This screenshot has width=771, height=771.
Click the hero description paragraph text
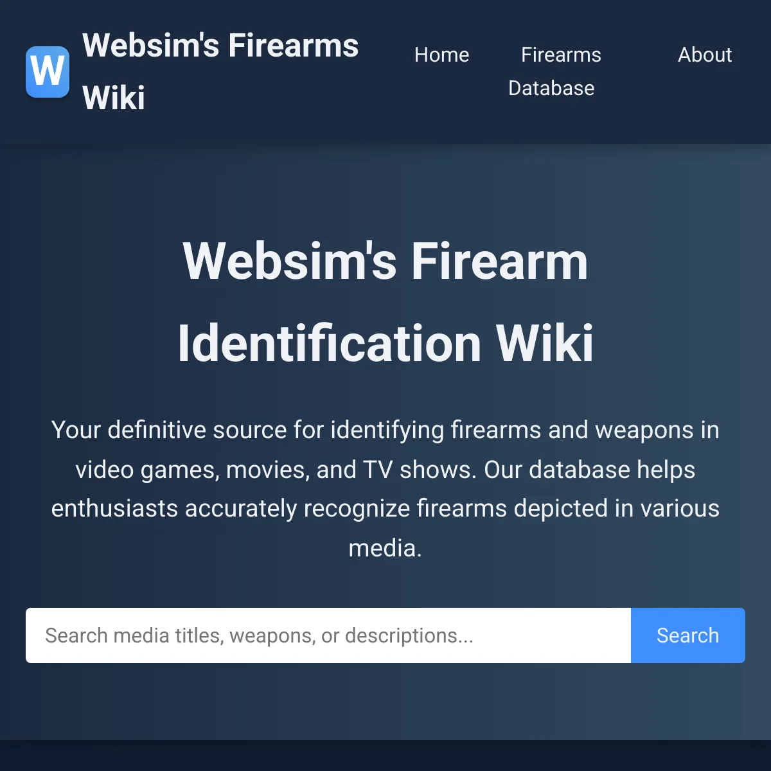tap(385, 489)
